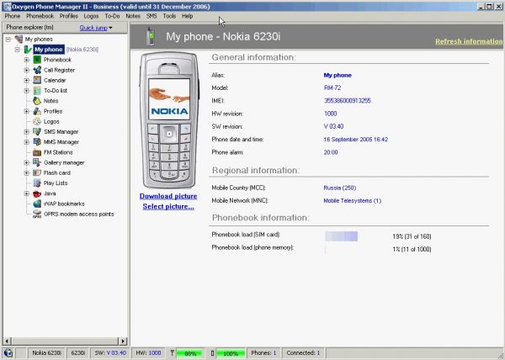Image resolution: width=505 pixels, height=360 pixels.
Task: Click the Notes icon in tree
Action: pyautogui.click(x=37, y=101)
